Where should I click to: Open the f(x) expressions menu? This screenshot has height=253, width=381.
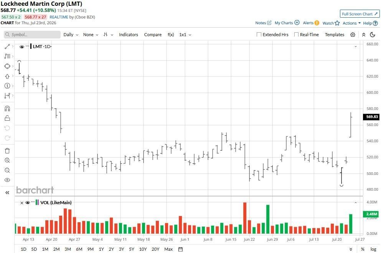171,35
